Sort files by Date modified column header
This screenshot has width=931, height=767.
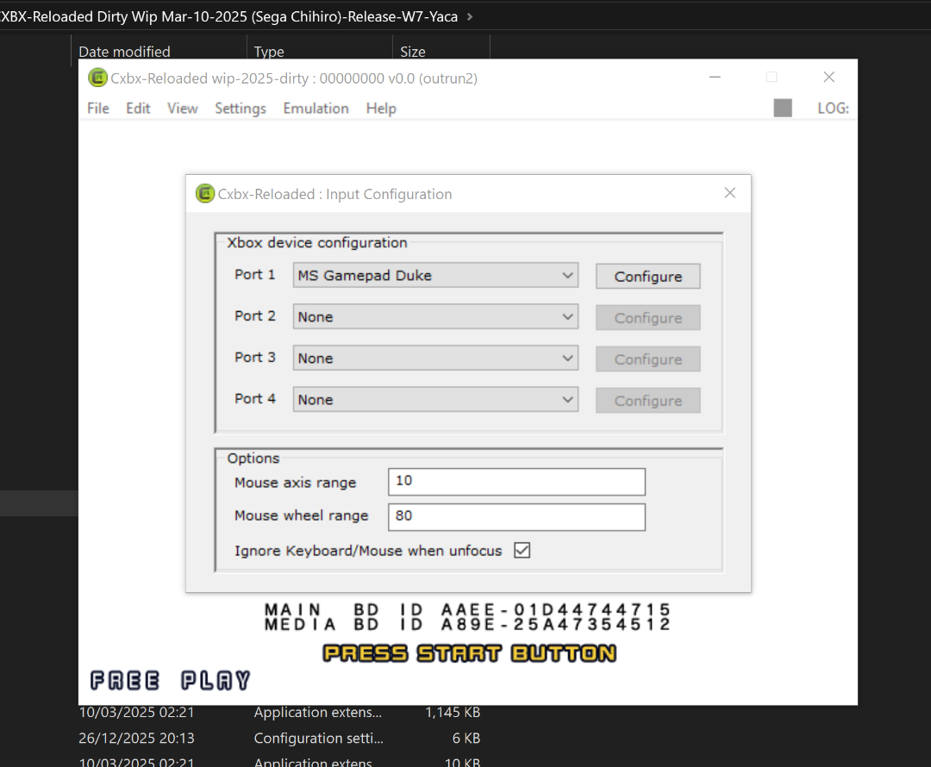coord(125,52)
